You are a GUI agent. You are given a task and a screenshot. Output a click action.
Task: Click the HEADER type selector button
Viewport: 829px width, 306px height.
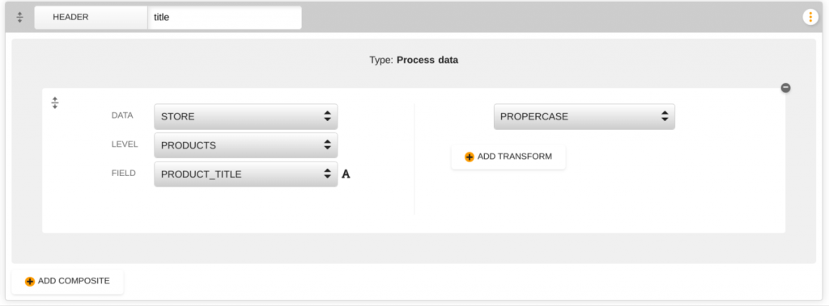coord(91,18)
